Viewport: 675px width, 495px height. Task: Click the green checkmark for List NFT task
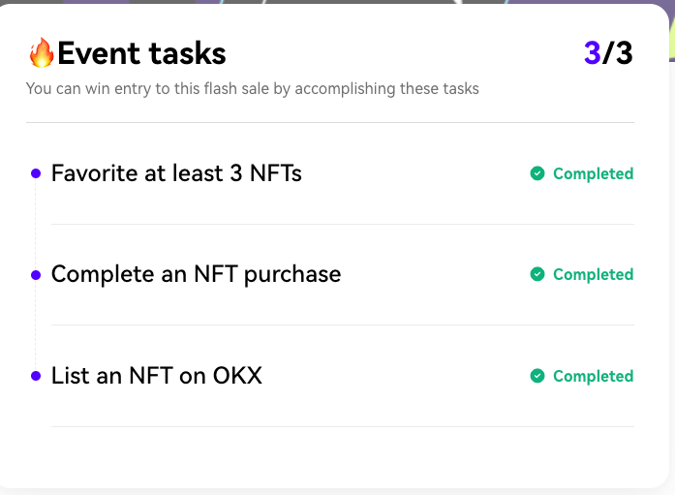537,376
